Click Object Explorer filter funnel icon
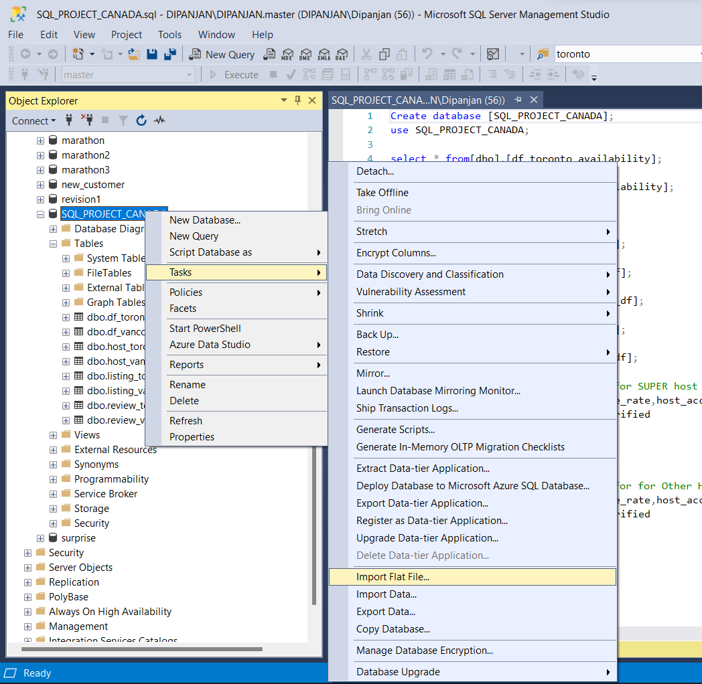 click(123, 120)
